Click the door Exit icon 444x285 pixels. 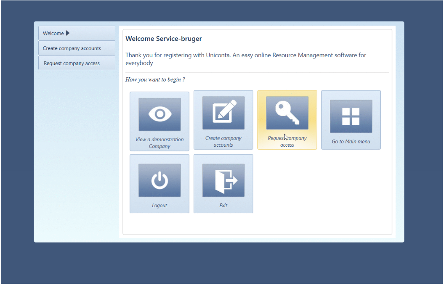223,180
